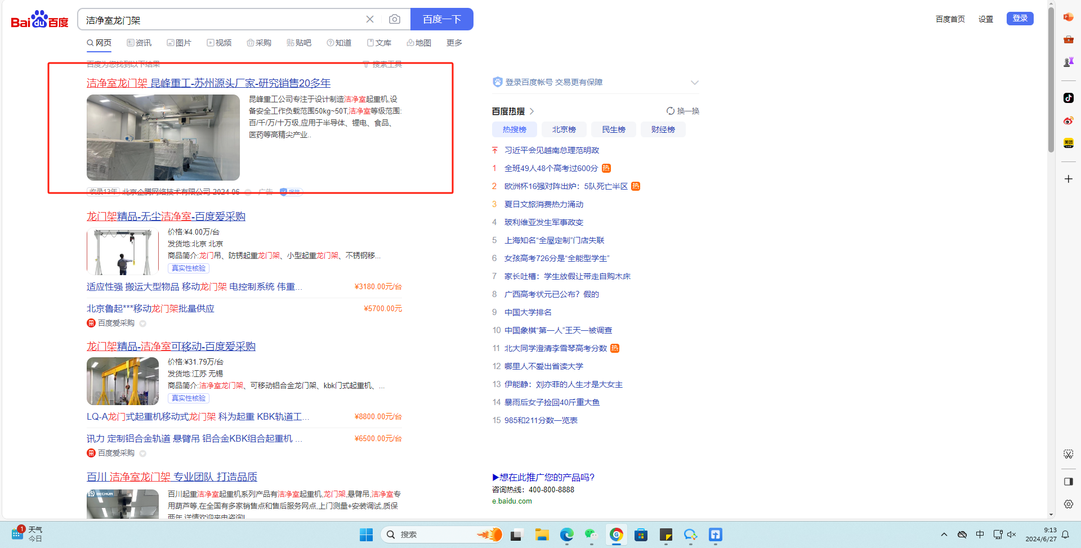The image size is (1081, 548).
Task: Click the camera image search icon
Action: point(395,19)
